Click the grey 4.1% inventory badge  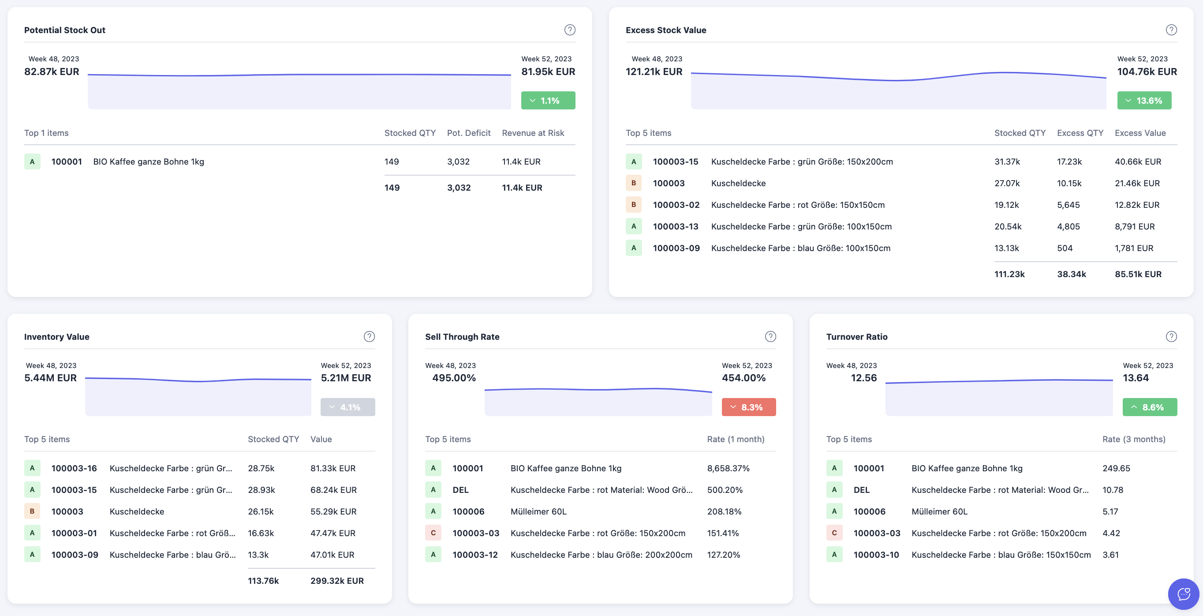[347, 407]
